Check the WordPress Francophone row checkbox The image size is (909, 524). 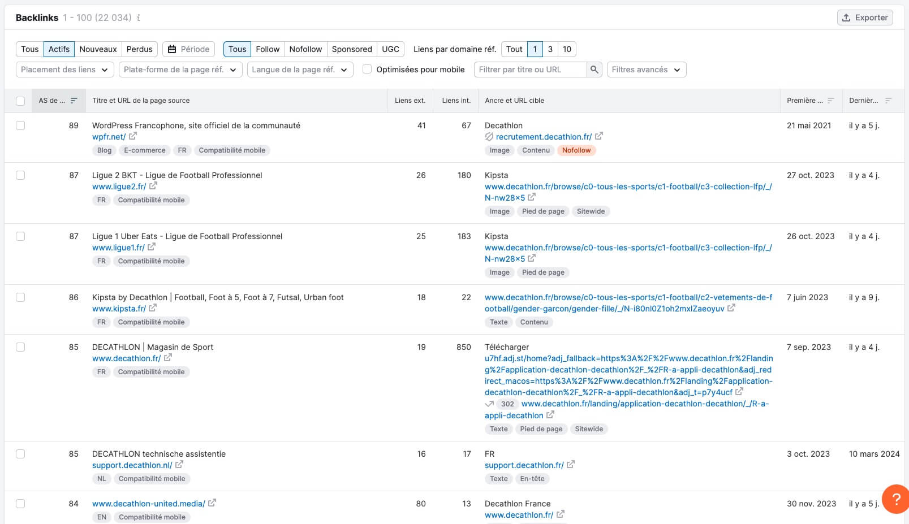(20, 125)
